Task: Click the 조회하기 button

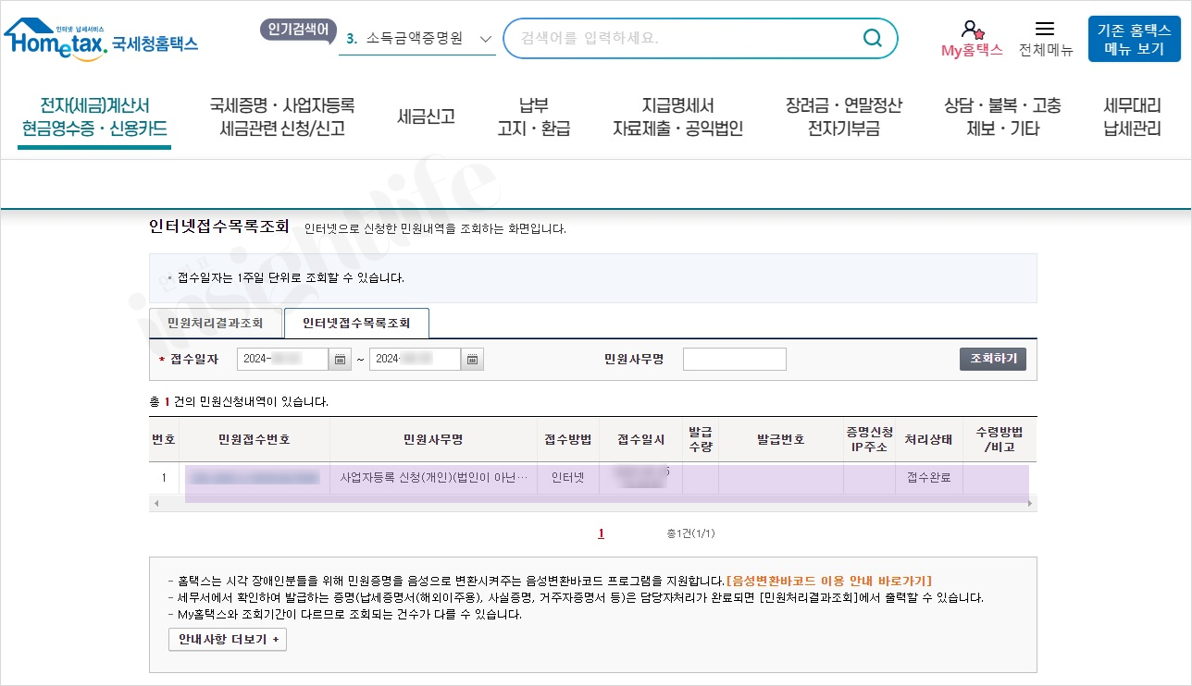Action: tap(993, 359)
